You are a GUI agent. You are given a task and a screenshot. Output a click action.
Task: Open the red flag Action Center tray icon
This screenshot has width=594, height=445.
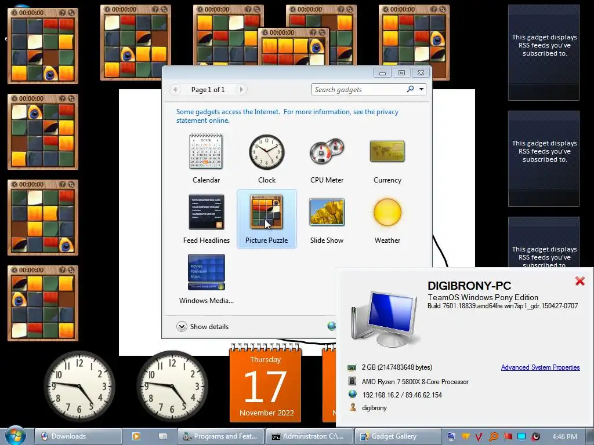pos(508,437)
